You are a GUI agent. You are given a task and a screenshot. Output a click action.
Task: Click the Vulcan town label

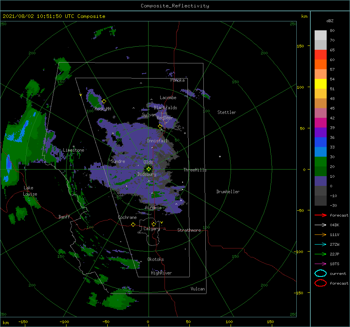[198, 289]
